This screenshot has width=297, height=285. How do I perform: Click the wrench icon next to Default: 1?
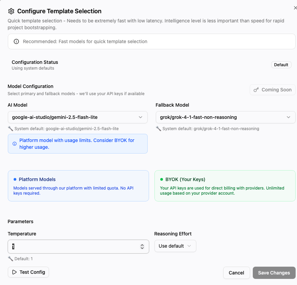tap(10, 259)
